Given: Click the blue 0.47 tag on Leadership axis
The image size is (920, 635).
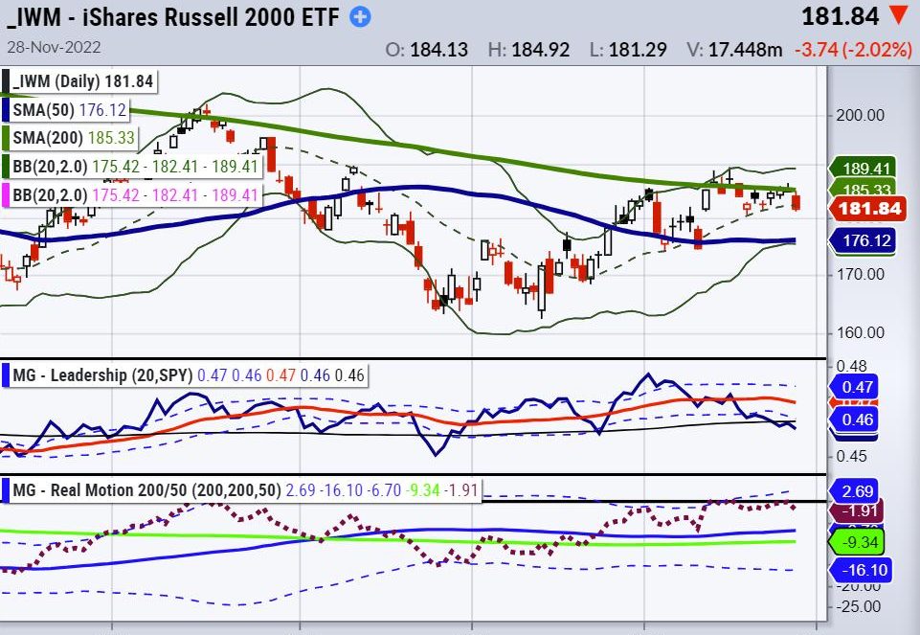Looking at the screenshot, I should coord(854,387).
